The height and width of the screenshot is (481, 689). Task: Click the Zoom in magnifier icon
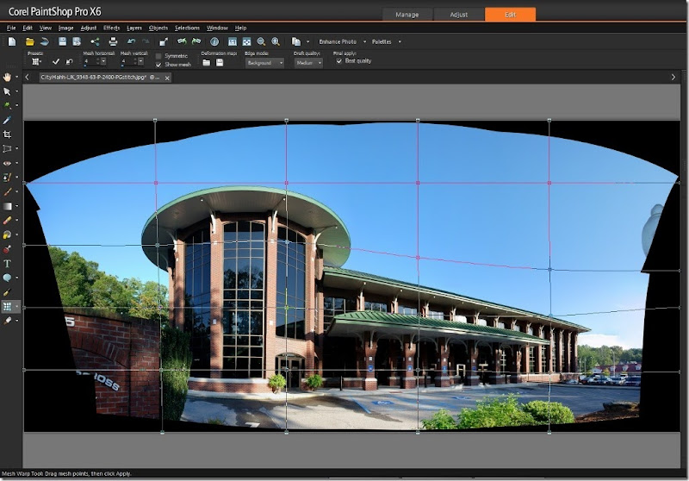coord(276,41)
